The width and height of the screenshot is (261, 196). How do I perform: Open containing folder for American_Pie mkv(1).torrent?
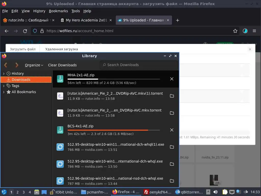(x=172, y=96)
